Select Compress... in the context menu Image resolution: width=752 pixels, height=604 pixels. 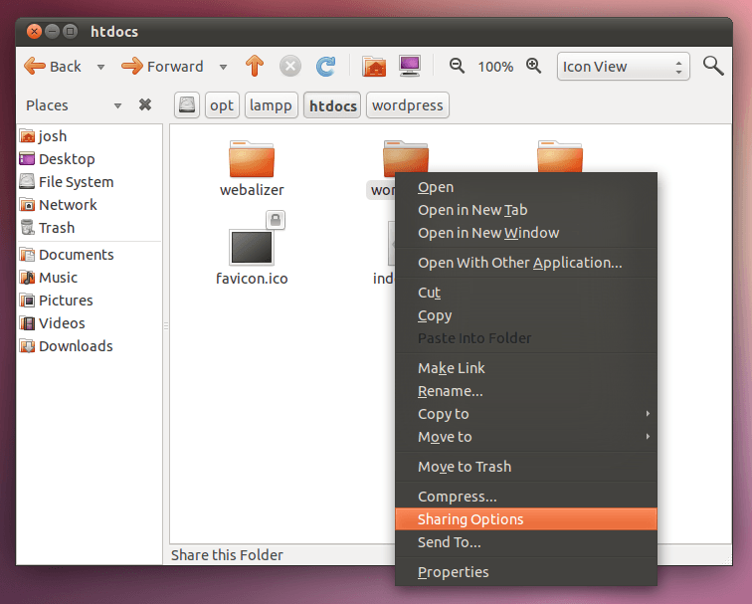tap(526, 497)
